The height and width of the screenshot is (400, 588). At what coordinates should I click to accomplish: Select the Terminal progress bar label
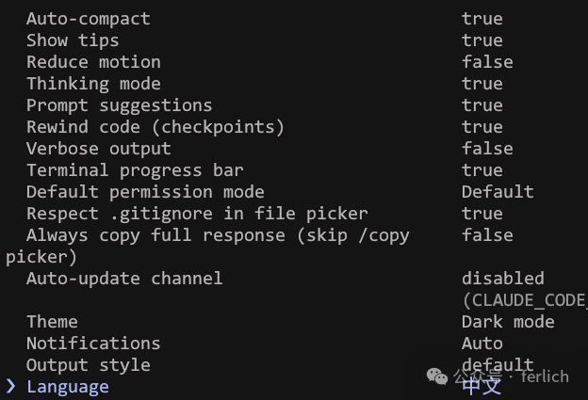[135, 170]
